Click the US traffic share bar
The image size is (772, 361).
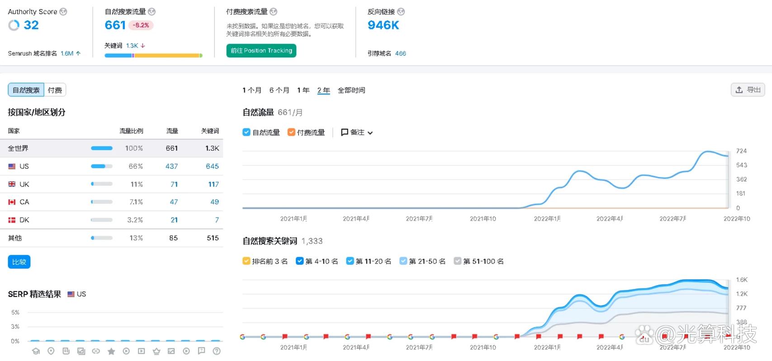click(102, 167)
